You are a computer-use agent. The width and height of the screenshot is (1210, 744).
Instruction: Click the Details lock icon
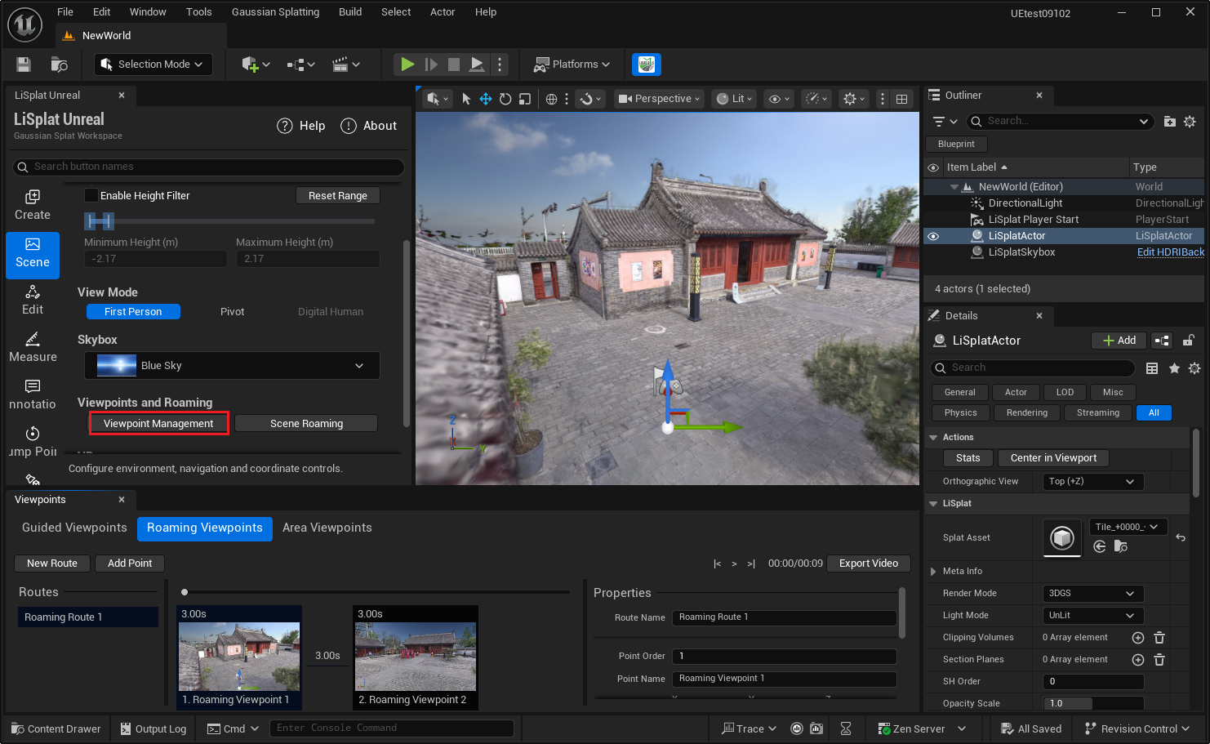click(1189, 341)
